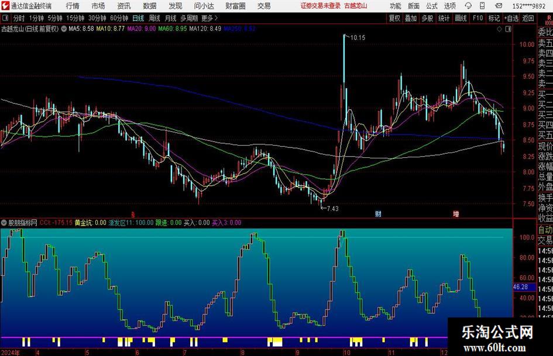Click the 跟进: 0.00 indicator label
This screenshot has height=356, width=553.
click(x=169, y=223)
